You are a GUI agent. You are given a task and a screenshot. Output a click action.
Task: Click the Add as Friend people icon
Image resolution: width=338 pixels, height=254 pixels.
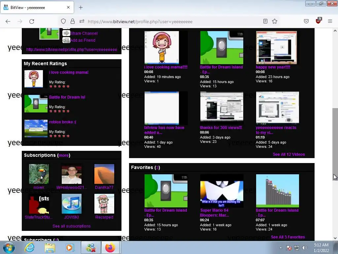[x=66, y=40]
